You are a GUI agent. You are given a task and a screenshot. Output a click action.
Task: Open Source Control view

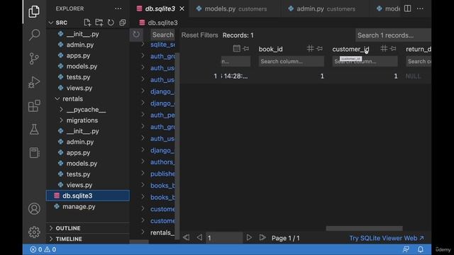click(34, 58)
